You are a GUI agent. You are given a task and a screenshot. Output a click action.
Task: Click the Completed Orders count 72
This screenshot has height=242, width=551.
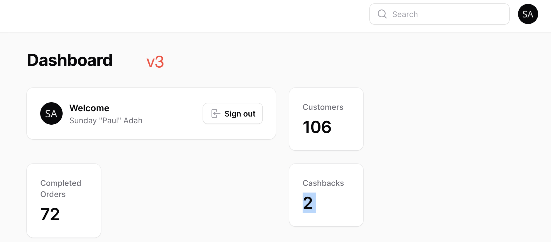(x=50, y=214)
